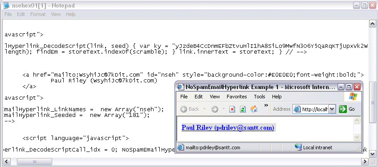Open Internet Explorer File menu
This screenshot has height=167, width=378.
[x=184, y=97]
